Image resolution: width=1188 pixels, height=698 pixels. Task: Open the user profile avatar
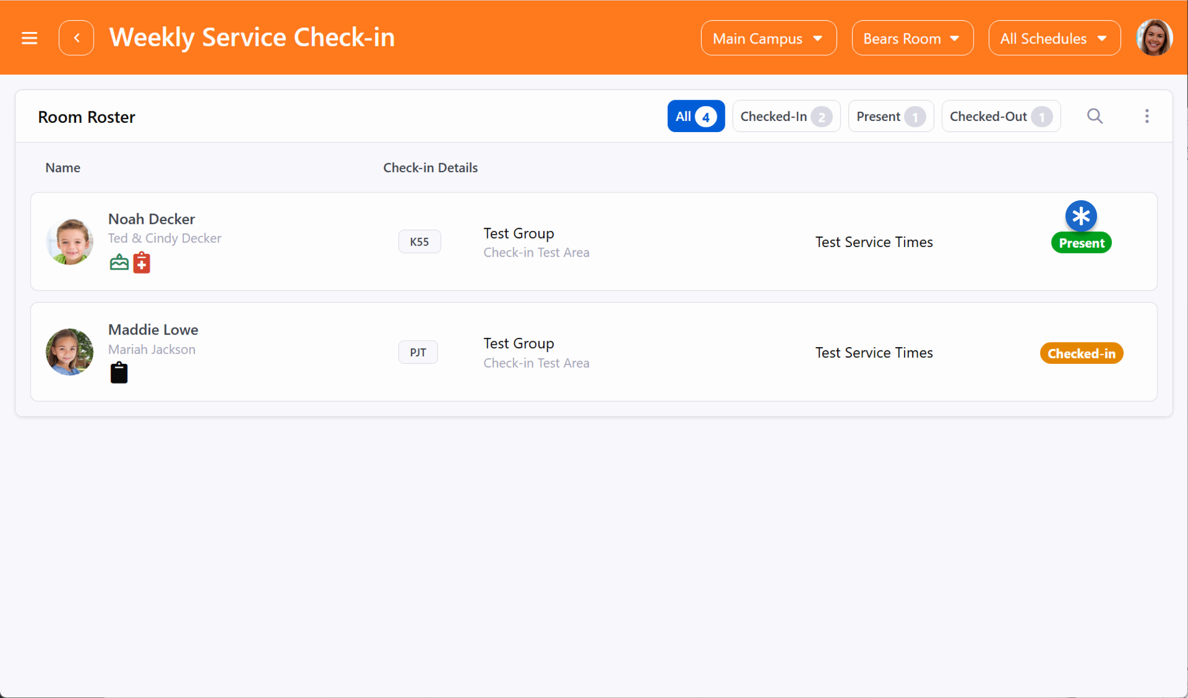1154,38
